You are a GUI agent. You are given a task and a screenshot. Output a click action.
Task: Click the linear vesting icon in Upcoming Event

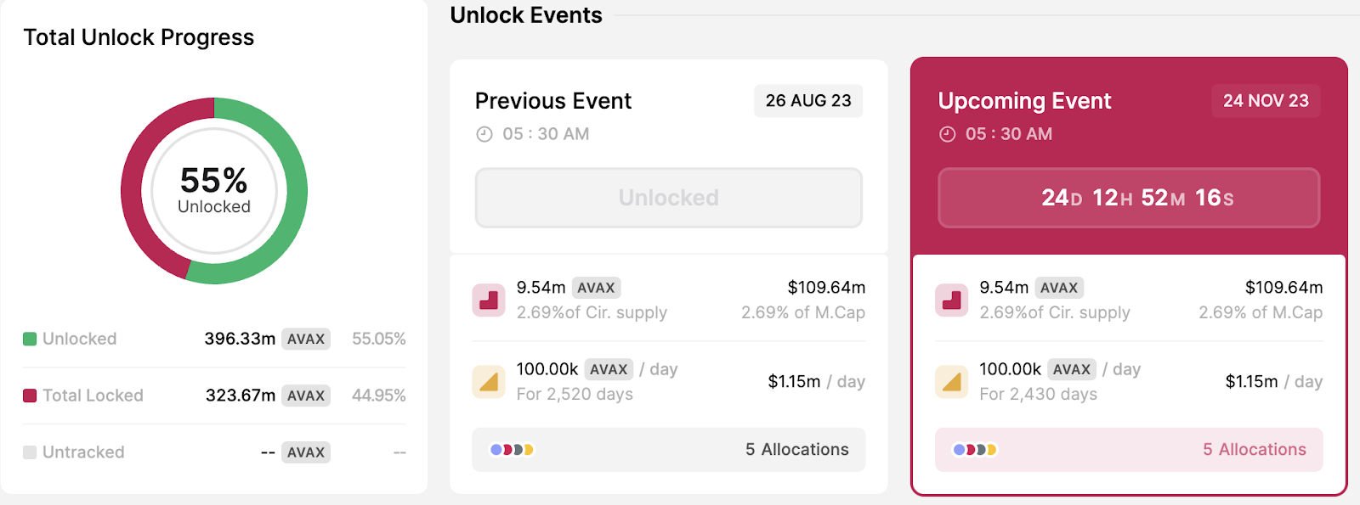(x=952, y=382)
